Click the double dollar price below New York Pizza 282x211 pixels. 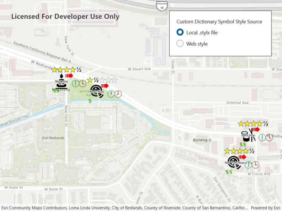229,172
